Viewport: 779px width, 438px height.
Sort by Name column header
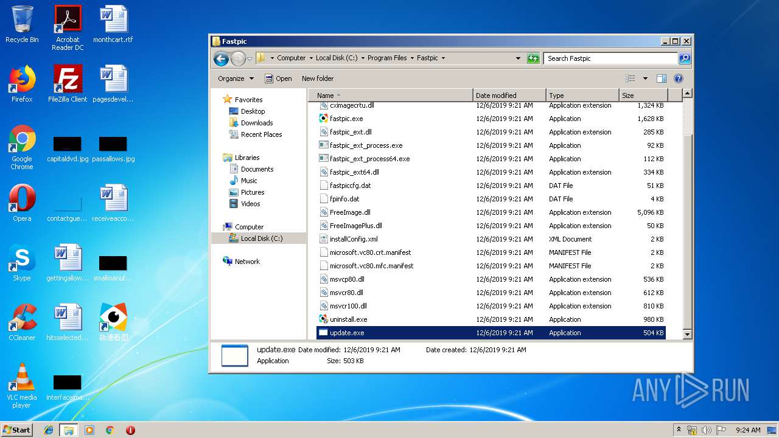tap(390, 96)
